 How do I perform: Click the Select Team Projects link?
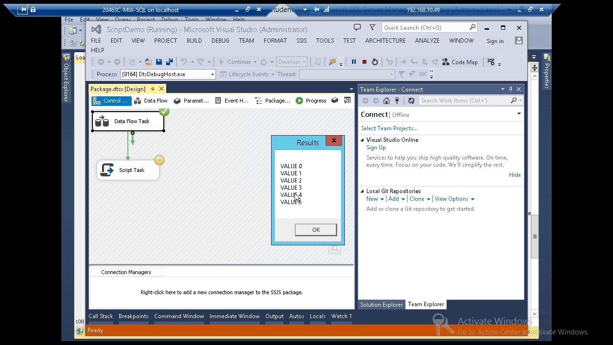(389, 128)
